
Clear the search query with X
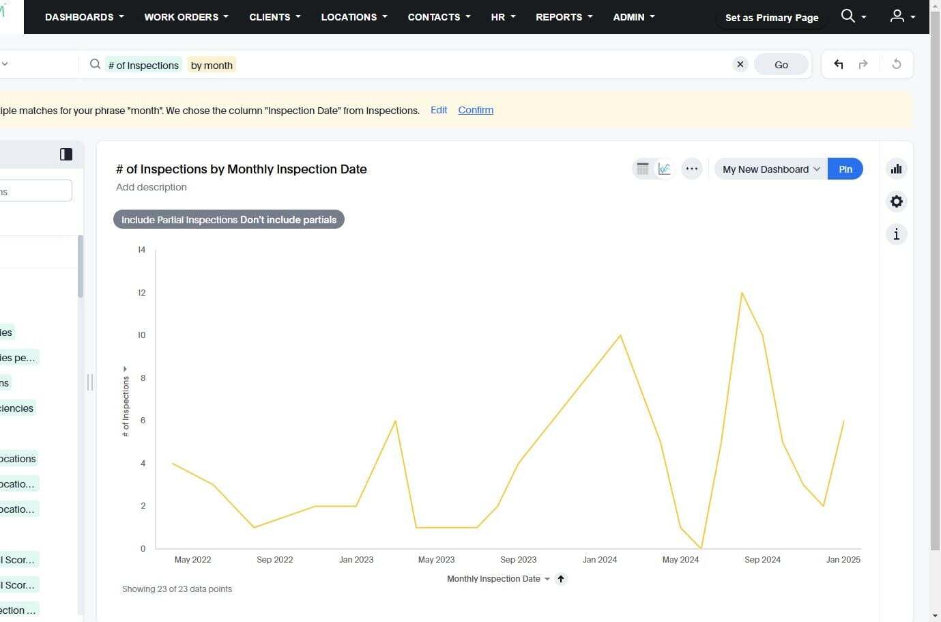click(x=740, y=64)
